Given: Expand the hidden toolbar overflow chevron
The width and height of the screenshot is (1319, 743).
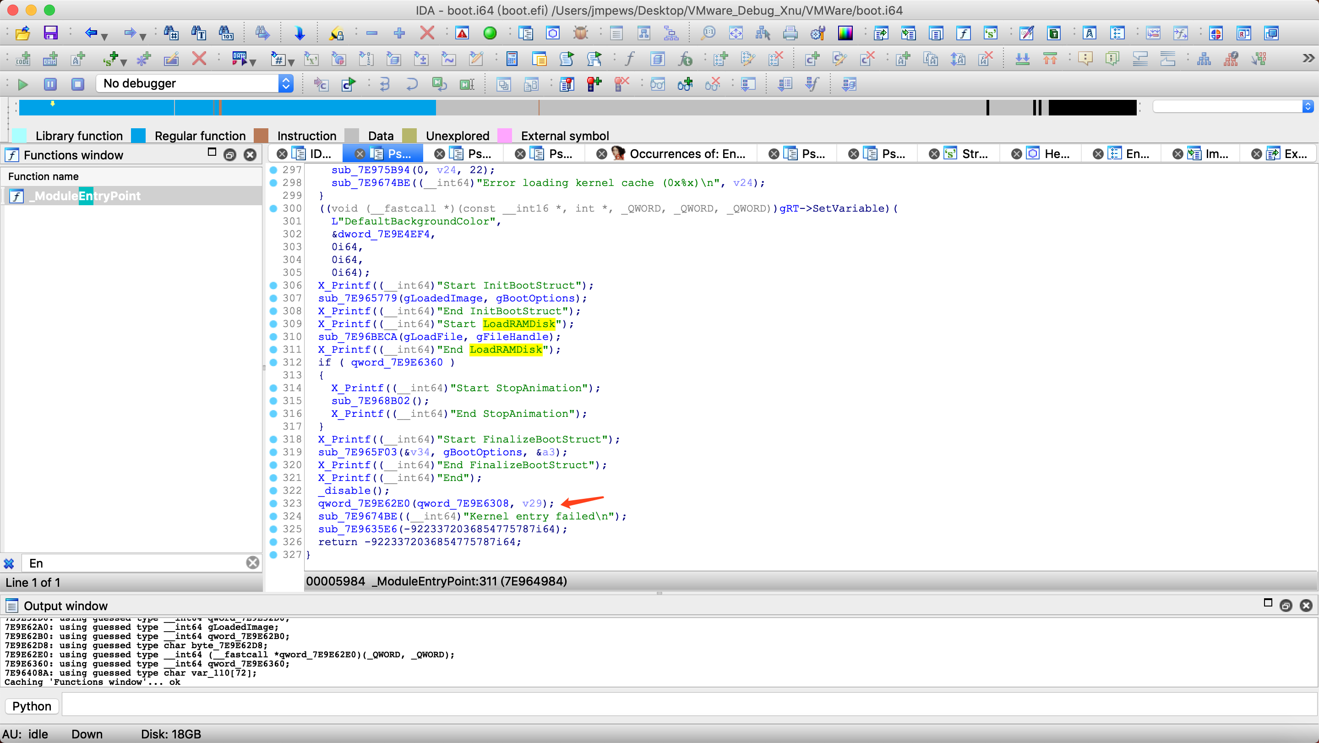Looking at the screenshot, I should point(1308,58).
